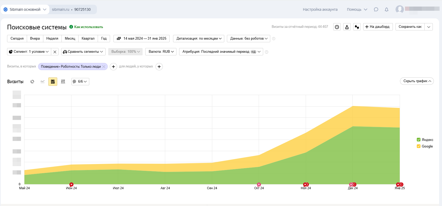Click the export/share report icon

(x=347, y=27)
